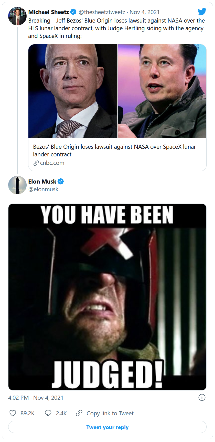215x442 pixels.
Task: Click the heart like icon
Action: [x=13, y=413]
